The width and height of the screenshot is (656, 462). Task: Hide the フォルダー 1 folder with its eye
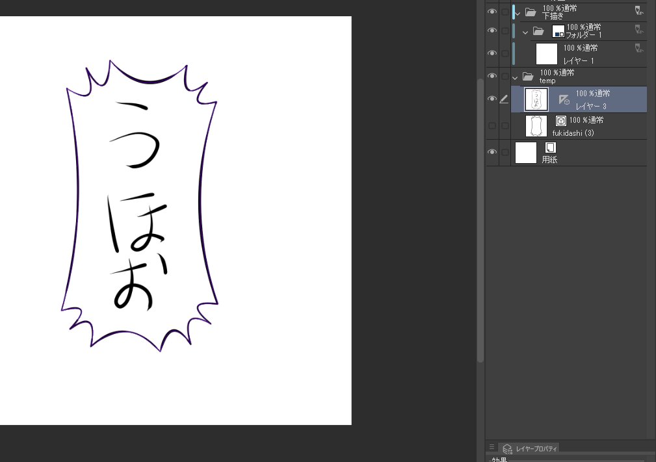492,31
